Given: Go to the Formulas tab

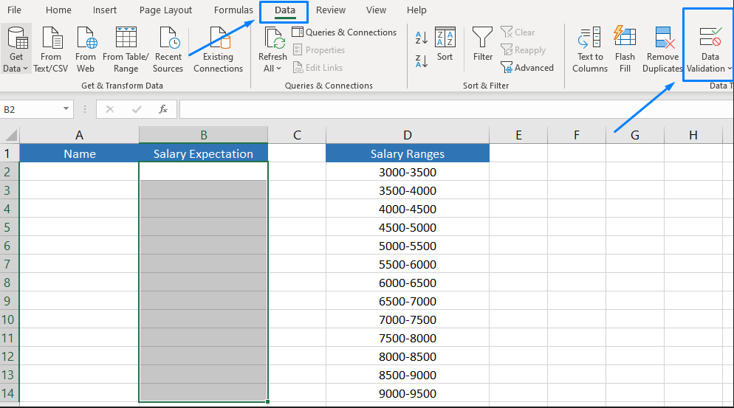Looking at the screenshot, I should (x=233, y=10).
